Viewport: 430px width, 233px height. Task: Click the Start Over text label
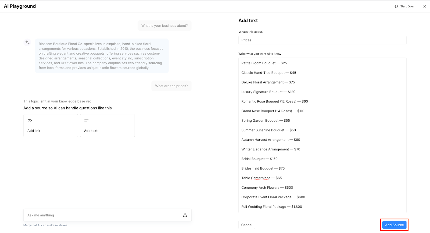pyautogui.click(x=407, y=6)
